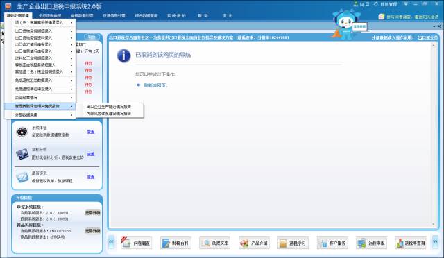Open the 问卷调查 survey icon button
Viewport: 444px width, 258px height.
(136, 243)
